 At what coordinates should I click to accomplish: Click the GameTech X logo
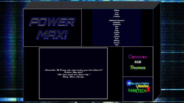[139, 90]
